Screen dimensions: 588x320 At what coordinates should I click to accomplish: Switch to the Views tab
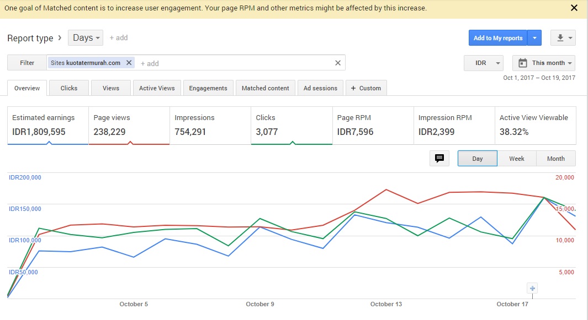(111, 88)
